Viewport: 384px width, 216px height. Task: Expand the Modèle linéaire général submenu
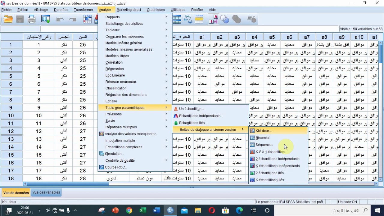135,43
